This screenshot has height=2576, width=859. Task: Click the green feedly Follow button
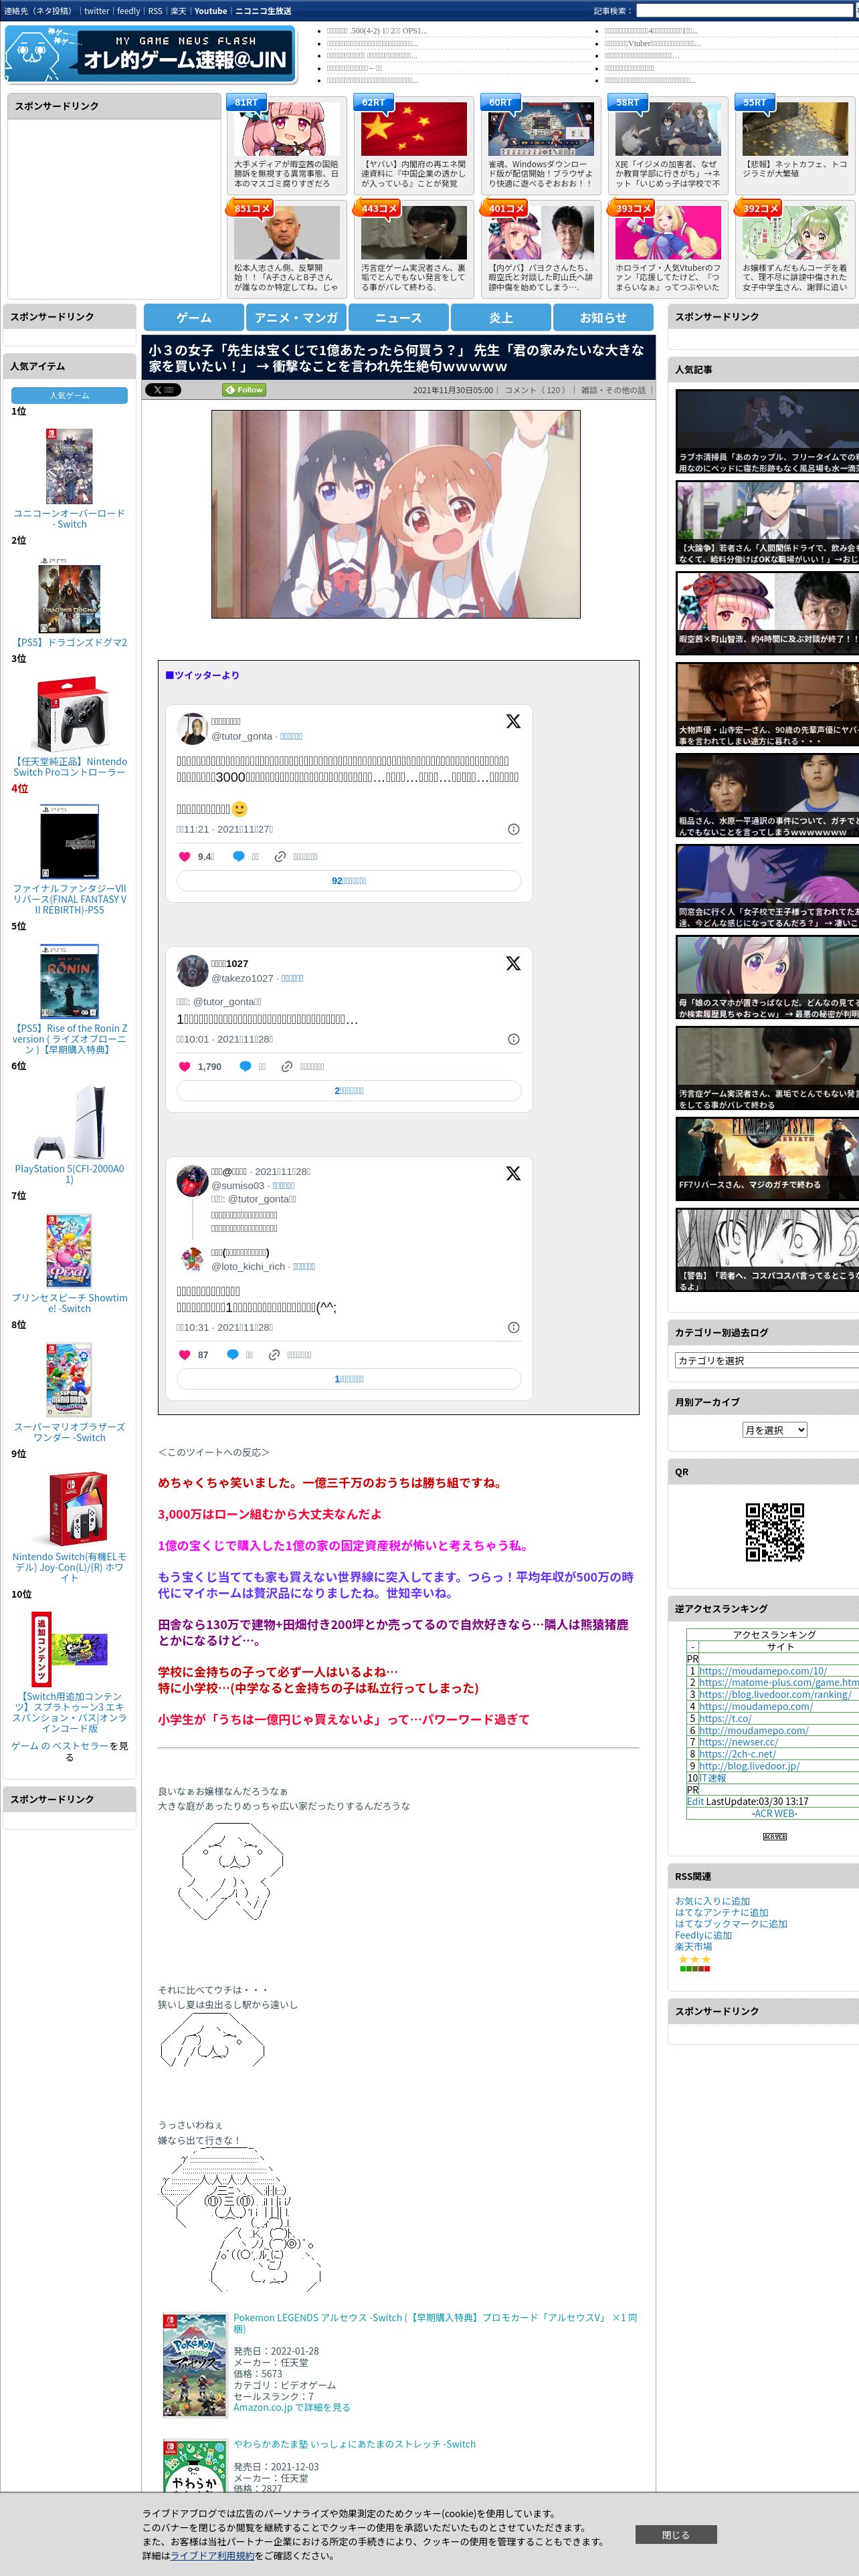coord(244,390)
